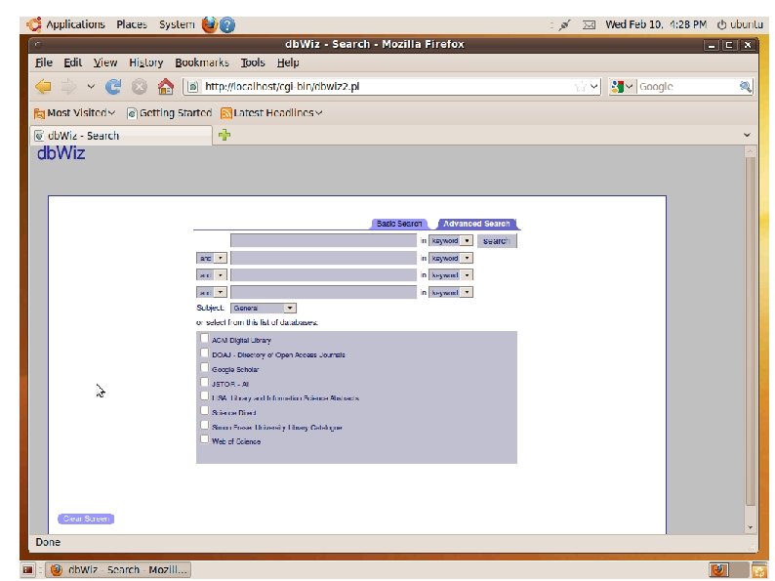Image resolution: width=775 pixels, height=581 pixels.
Task: Open Latest Headlines feed menu
Action: point(272,113)
